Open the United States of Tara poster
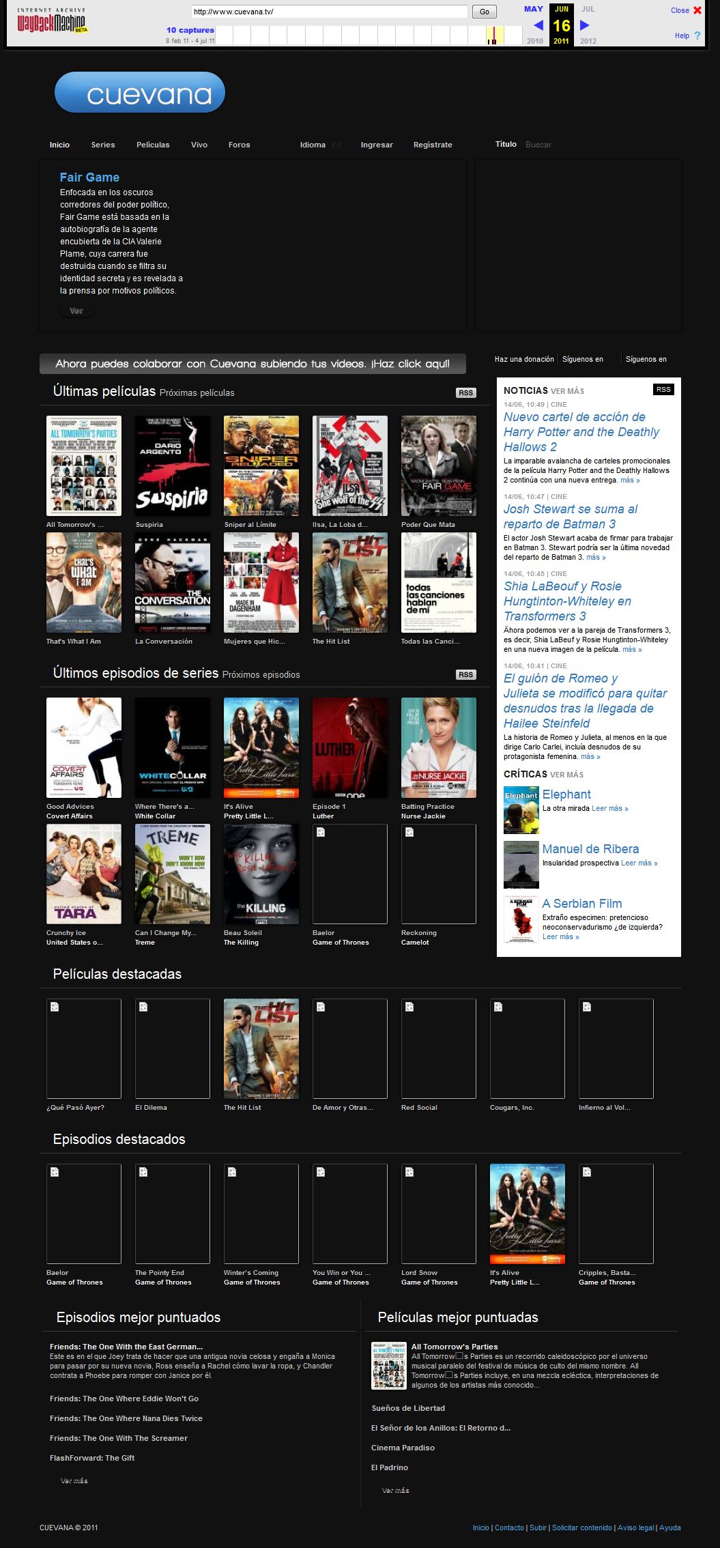The height and width of the screenshot is (1548, 720). click(x=84, y=874)
